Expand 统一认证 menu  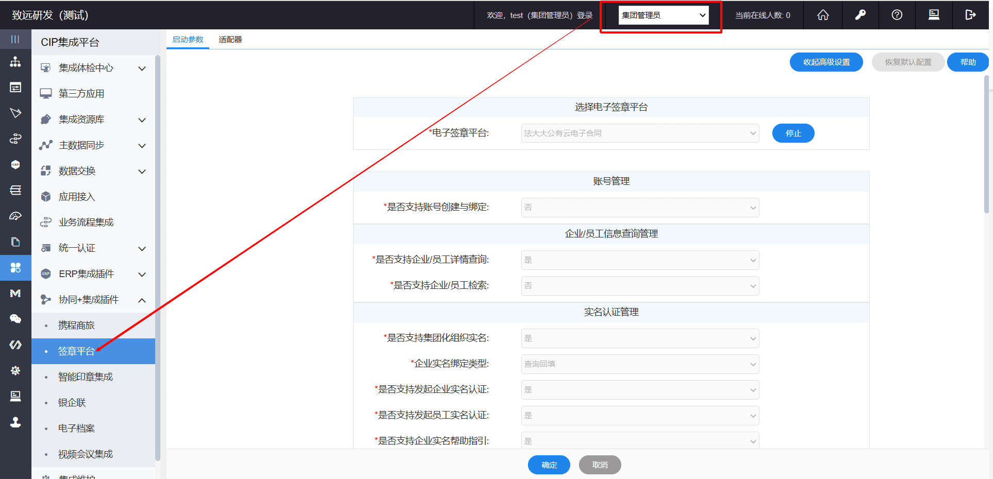click(93, 248)
